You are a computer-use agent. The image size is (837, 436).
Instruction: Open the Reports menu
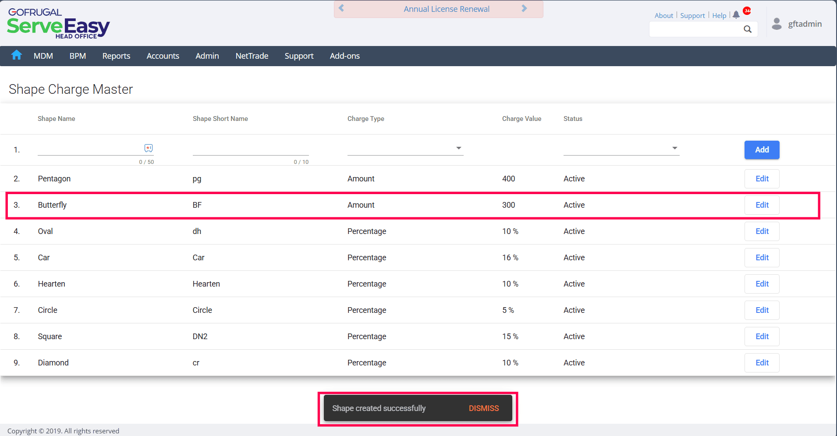[116, 56]
